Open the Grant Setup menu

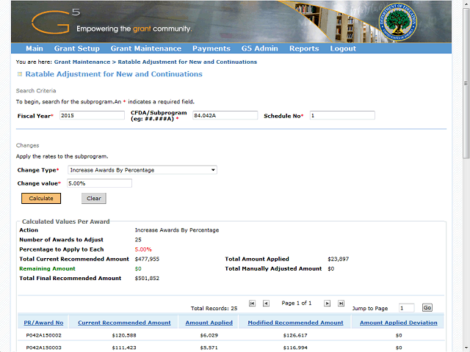76,48
